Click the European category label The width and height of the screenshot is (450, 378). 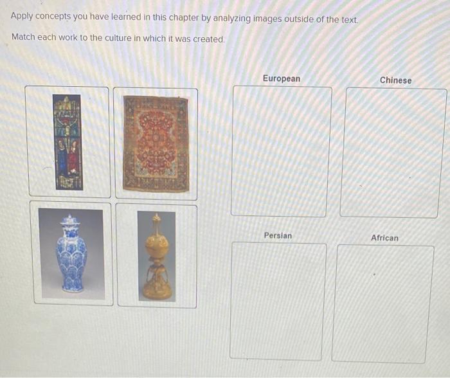[282, 78]
